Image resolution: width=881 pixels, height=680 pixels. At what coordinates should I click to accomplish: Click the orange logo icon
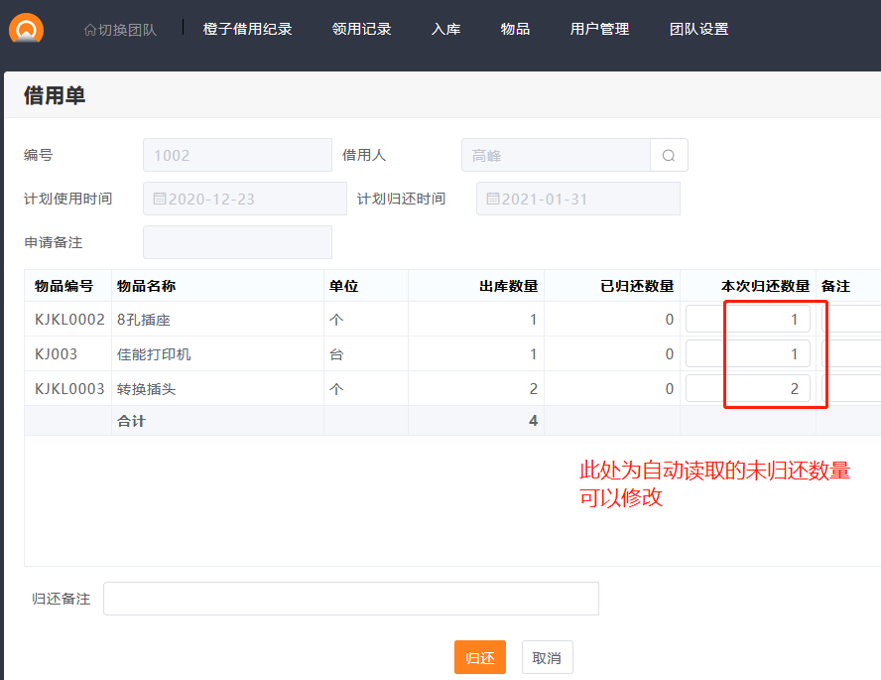click(26, 28)
